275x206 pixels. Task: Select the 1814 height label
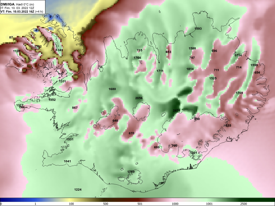pyautogui.click(x=190, y=69)
